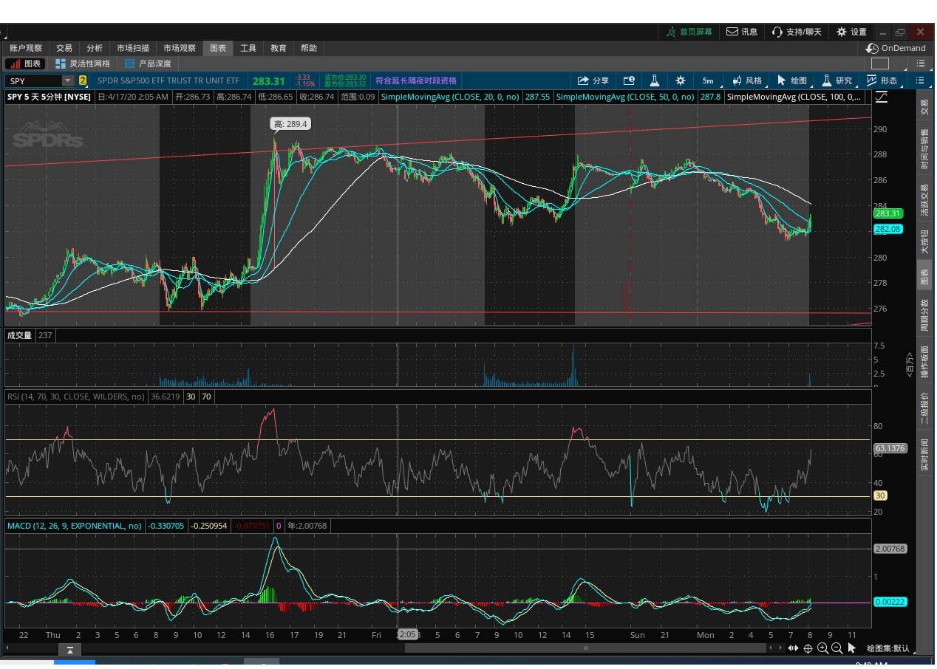
Task: Open 支持/聊天 support chat
Action: [x=797, y=32]
